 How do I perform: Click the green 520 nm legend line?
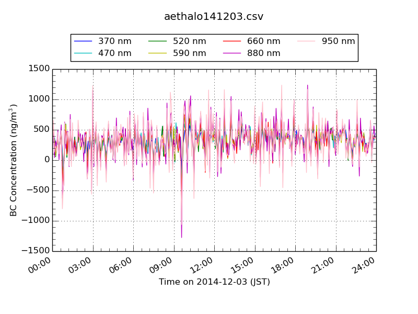pos(157,41)
